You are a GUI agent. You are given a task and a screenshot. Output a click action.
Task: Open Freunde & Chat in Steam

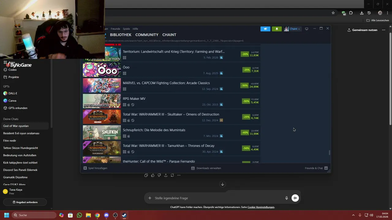(x=316, y=168)
